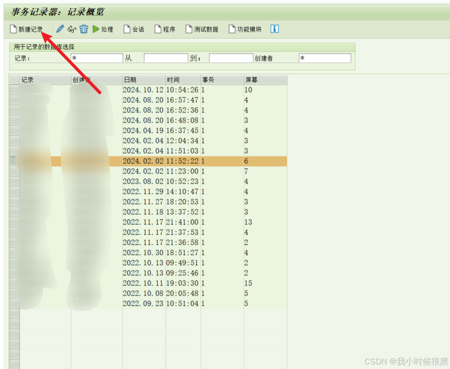Select date cell 2023.08.02

click(x=143, y=181)
